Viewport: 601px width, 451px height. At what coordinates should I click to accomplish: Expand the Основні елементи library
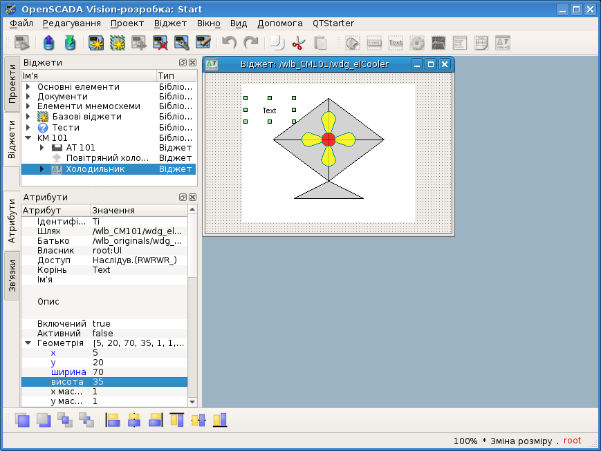coord(28,87)
